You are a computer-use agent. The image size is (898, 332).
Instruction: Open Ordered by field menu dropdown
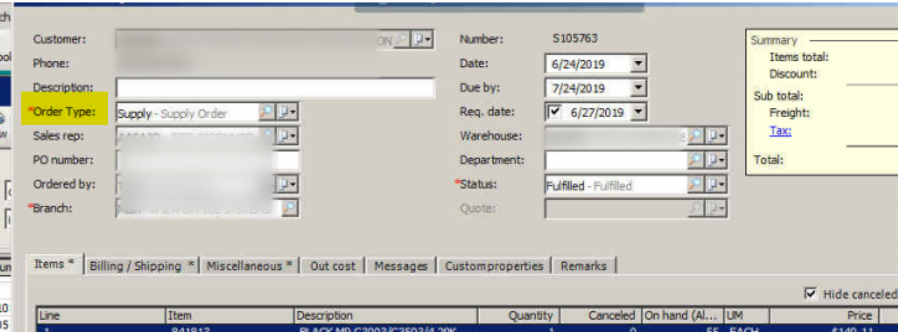[287, 184]
